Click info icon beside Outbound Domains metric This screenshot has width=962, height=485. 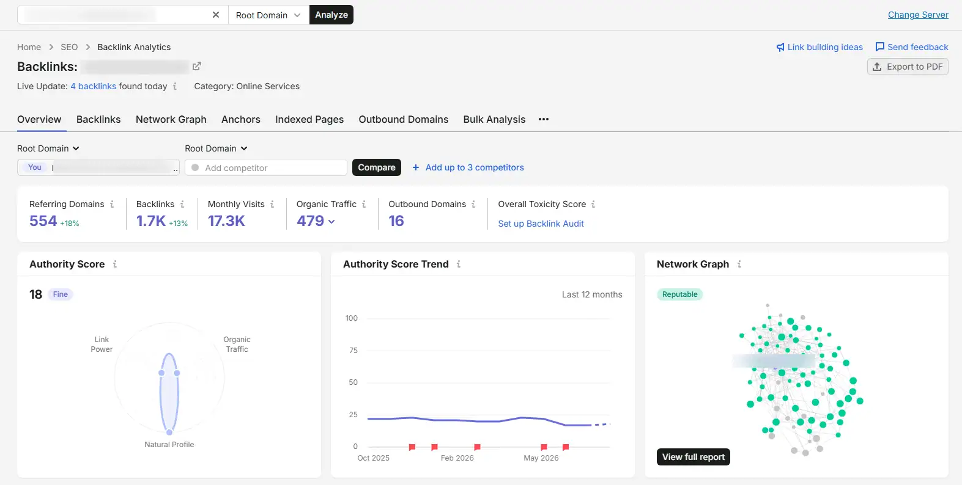point(473,204)
